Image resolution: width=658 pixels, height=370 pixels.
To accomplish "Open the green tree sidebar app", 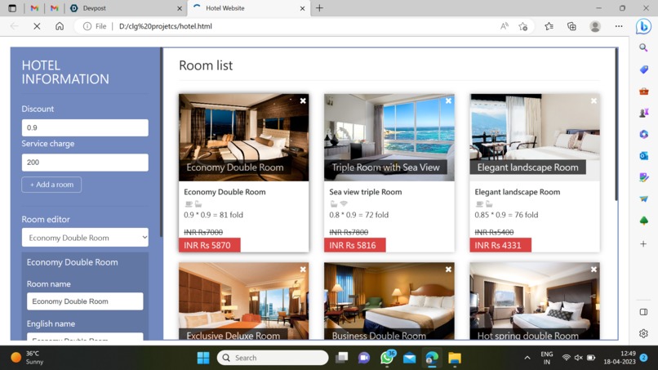I will (x=644, y=221).
